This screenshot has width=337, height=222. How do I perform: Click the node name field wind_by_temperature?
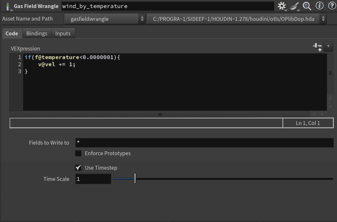[x=168, y=6]
